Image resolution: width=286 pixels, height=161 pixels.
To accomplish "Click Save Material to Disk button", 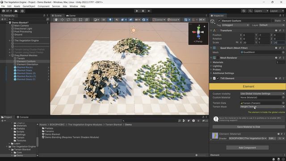I will [x=248, y=127].
